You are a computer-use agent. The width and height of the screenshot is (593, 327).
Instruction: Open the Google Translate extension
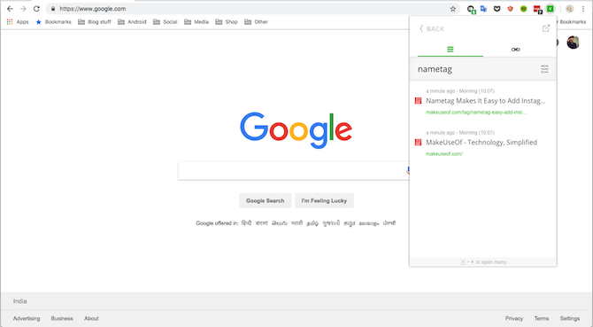pos(484,9)
